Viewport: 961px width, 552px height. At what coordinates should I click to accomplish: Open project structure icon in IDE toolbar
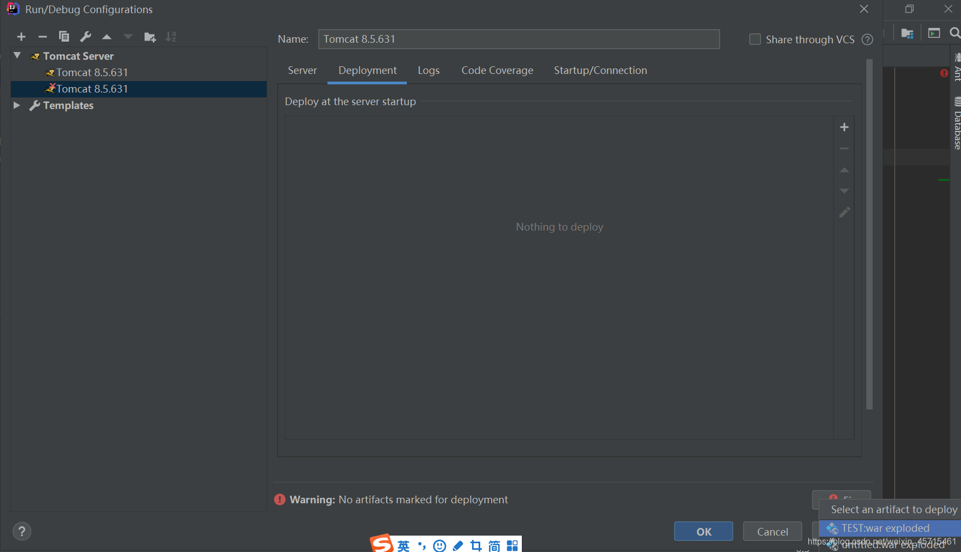point(907,33)
